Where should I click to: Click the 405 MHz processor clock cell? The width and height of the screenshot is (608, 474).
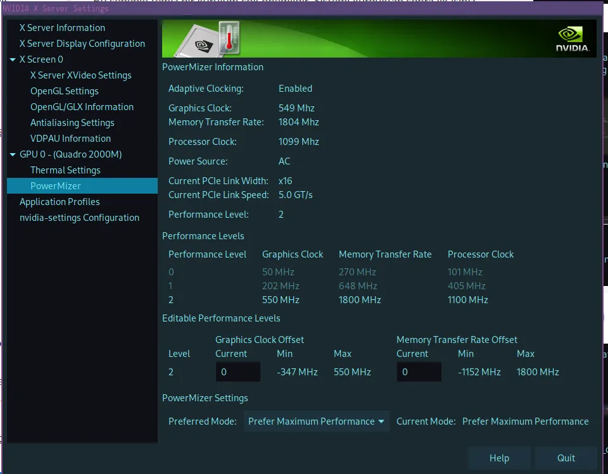(467, 286)
